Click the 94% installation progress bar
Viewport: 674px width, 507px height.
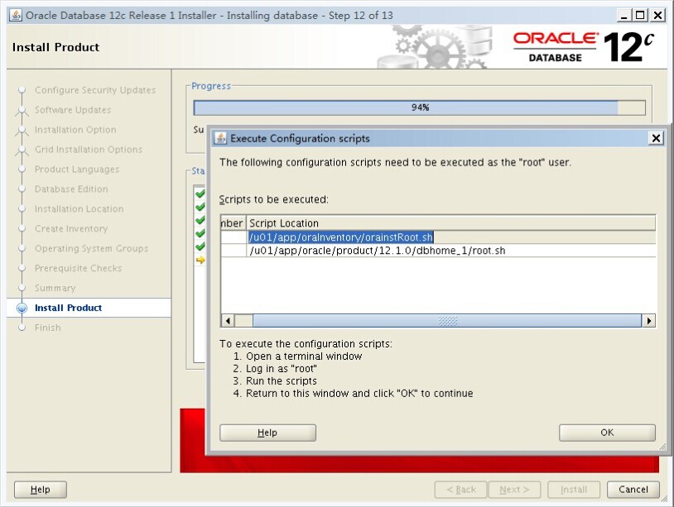[x=420, y=108]
